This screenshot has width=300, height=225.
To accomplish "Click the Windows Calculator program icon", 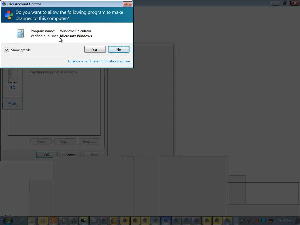I will pos(20,33).
